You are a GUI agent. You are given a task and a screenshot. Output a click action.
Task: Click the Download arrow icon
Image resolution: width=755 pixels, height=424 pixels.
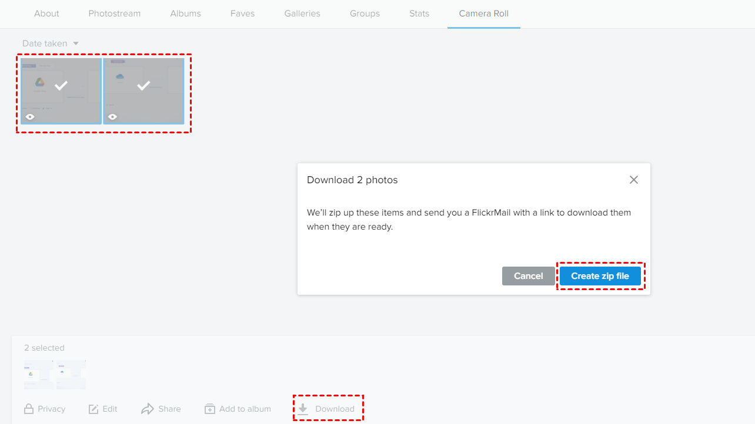click(x=303, y=409)
